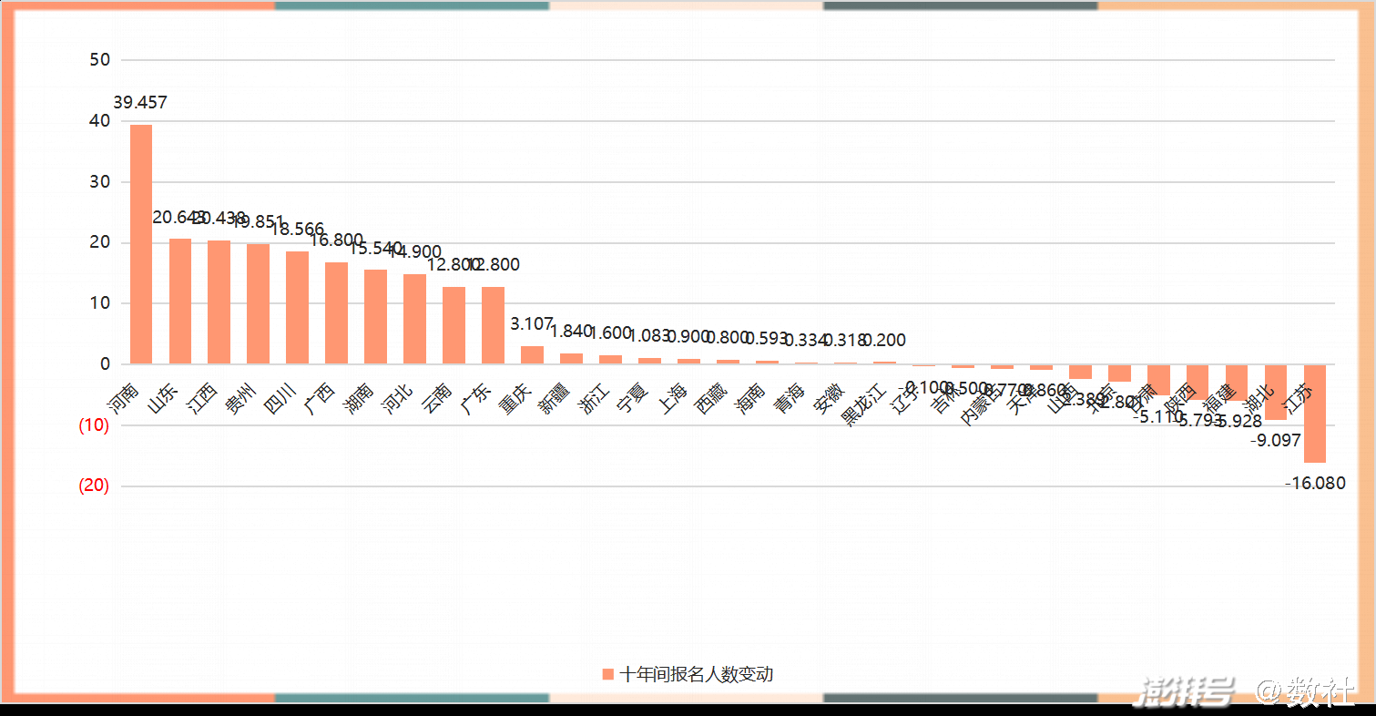
Task: Select the category label 河北
Action: (396, 400)
